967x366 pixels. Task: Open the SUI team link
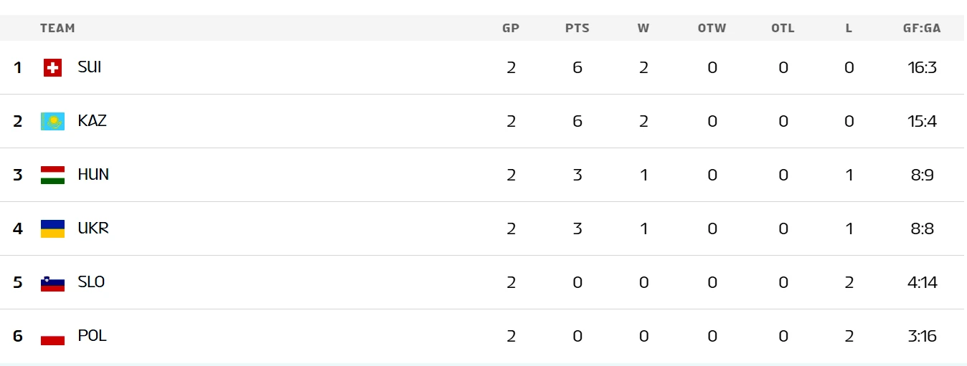(x=90, y=67)
